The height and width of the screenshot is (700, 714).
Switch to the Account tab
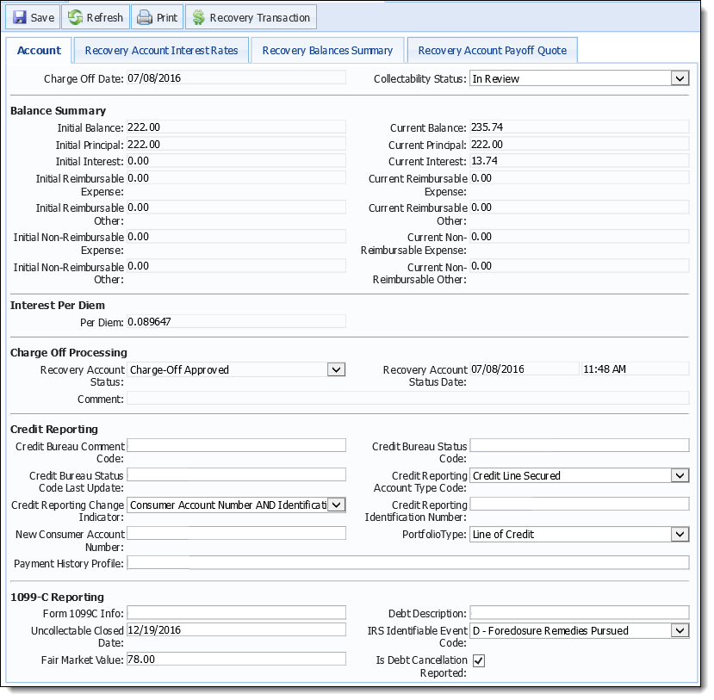[x=39, y=50]
